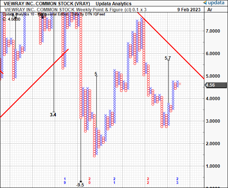Click the 5.0000 price axis label
The width and height of the screenshot is (228, 188).
pyautogui.click(x=213, y=76)
